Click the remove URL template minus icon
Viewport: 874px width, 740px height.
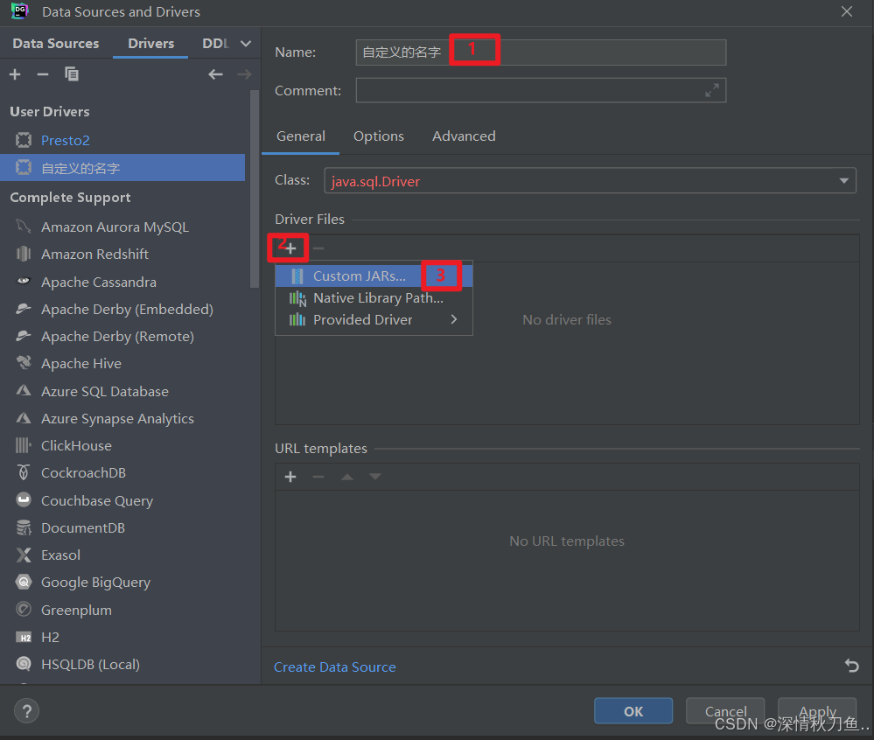pyautogui.click(x=318, y=477)
